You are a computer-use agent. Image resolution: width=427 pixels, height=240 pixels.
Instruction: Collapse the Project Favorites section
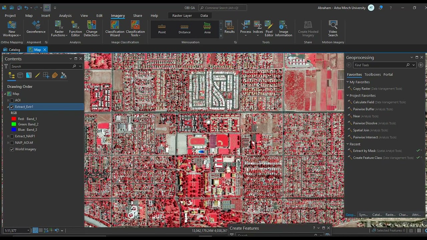click(x=348, y=96)
